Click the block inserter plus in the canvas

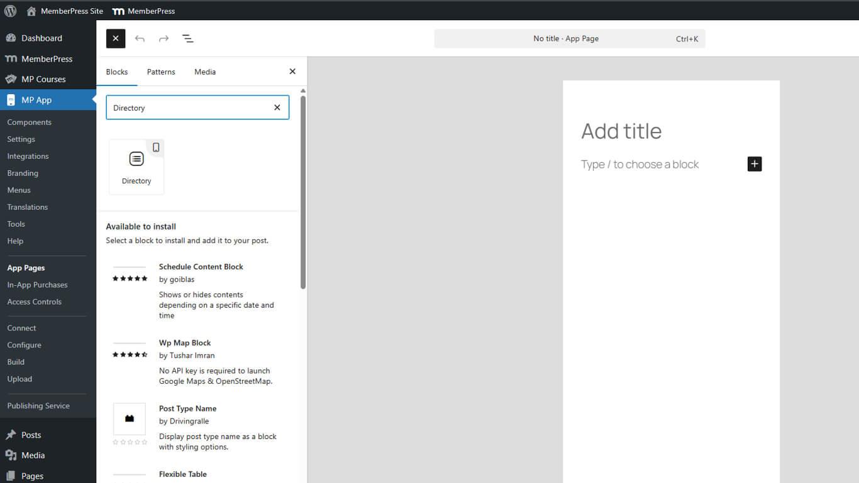point(754,164)
